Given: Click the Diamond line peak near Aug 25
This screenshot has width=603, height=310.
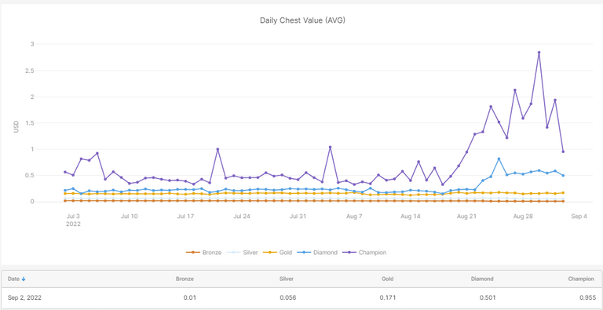Looking at the screenshot, I should (x=499, y=159).
